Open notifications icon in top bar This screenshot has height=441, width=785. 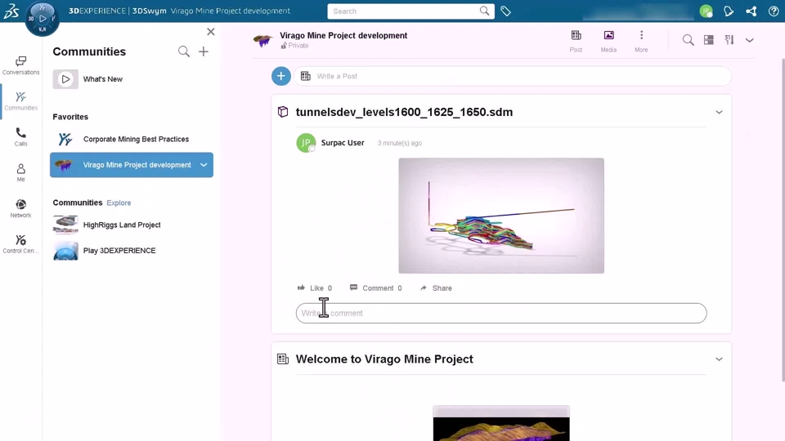point(729,11)
